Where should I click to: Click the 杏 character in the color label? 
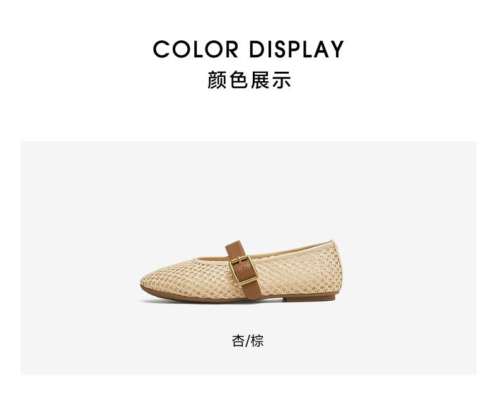click(x=238, y=341)
